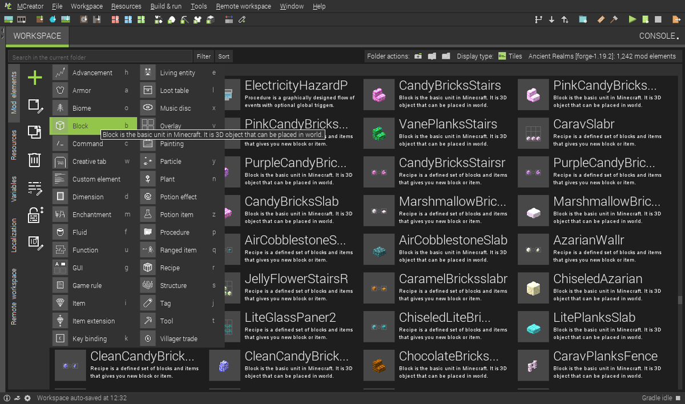Viewport: 685px width, 404px height.
Task: Open the ElectricityHazardP mod element thumbnail
Action: [231, 94]
